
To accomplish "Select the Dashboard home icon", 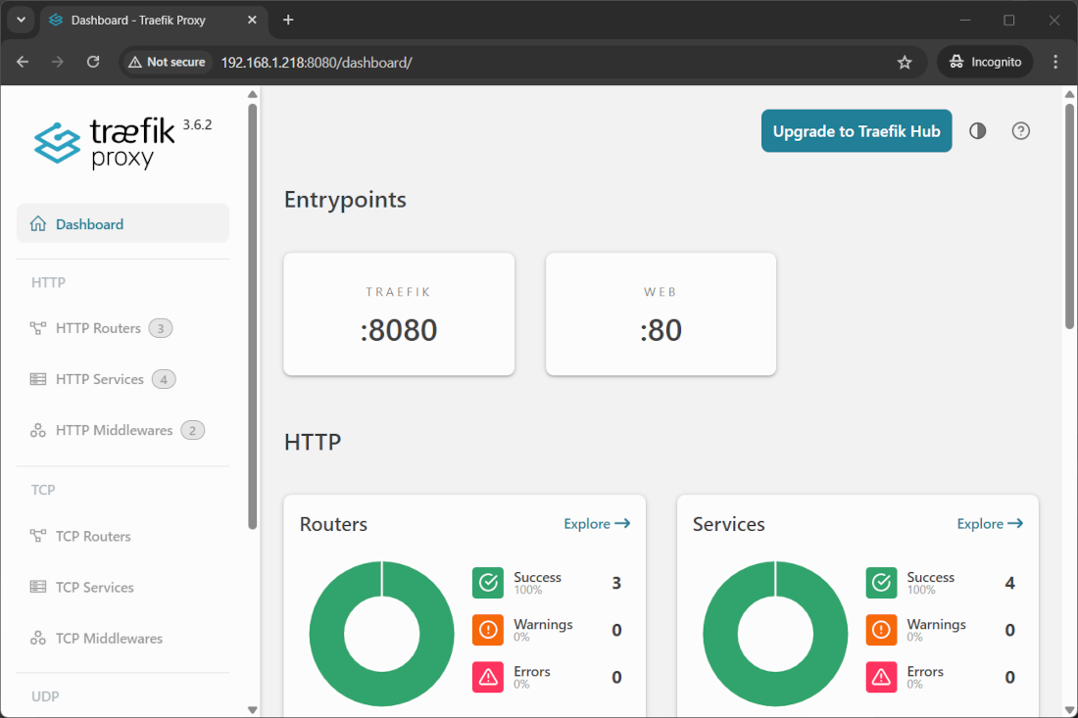I will (38, 223).
